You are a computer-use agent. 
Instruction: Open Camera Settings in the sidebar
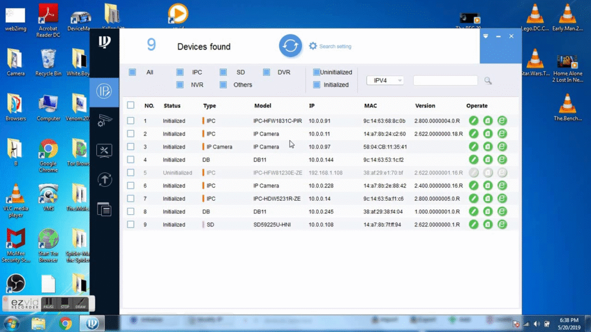point(104,120)
